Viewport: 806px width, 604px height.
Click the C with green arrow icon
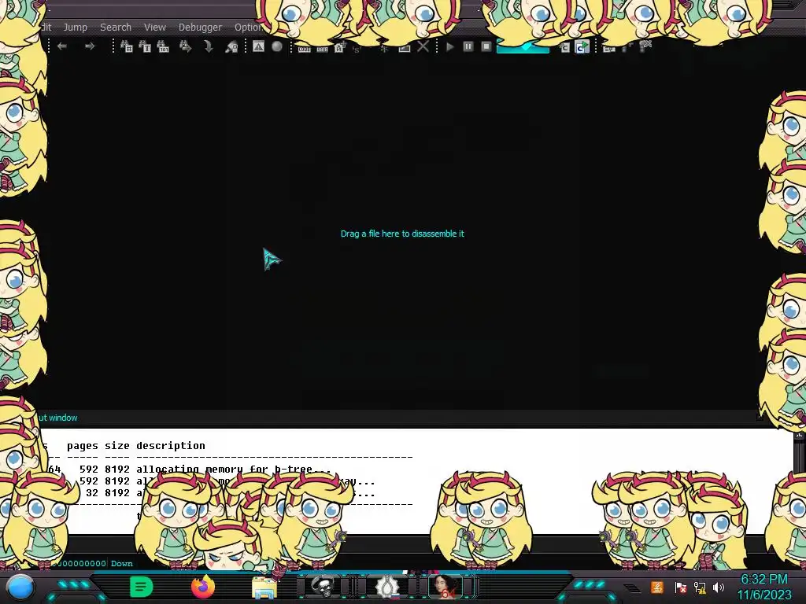tap(582, 47)
